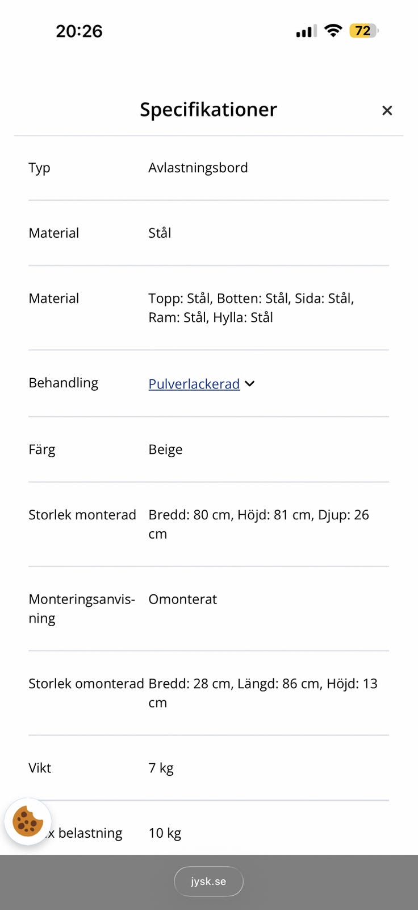Viewport: 418px width, 910px height.
Task: Tap the Wi-Fi status icon
Action: (333, 31)
